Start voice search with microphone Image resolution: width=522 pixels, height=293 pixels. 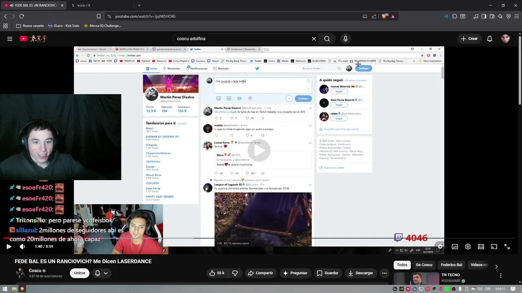click(345, 39)
